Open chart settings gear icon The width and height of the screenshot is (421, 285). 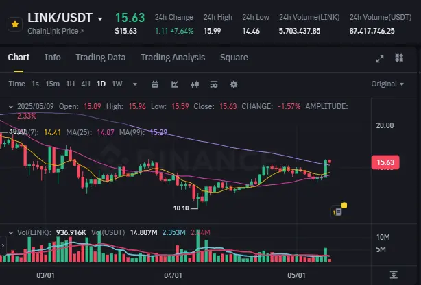point(234,84)
